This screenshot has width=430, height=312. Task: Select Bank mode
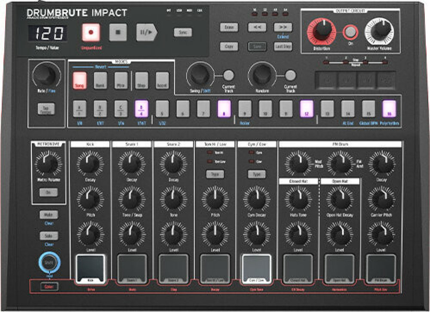pyautogui.click(x=100, y=80)
